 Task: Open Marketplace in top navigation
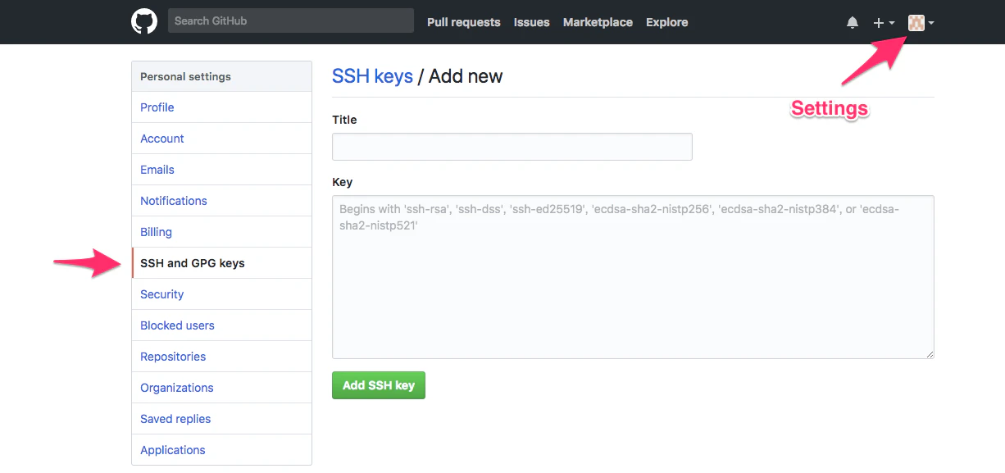598,22
